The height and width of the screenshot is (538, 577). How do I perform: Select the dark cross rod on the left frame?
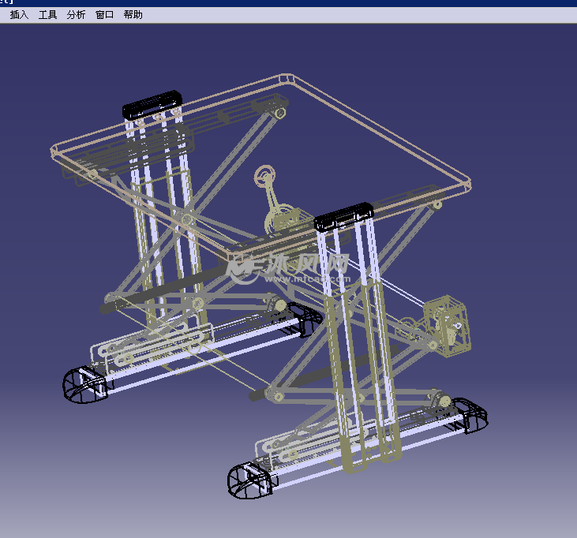pyautogui.click(x=166, y=289)
